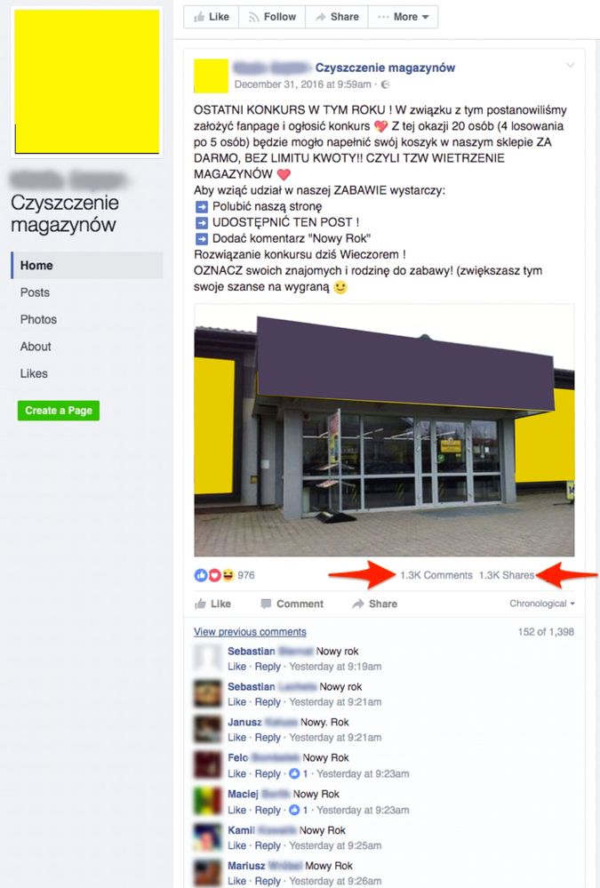Open the About section in the sidebar

tap(36, 346)
